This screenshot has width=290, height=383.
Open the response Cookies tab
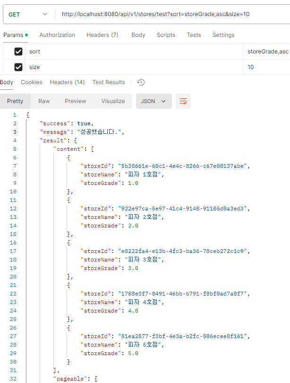32,82
